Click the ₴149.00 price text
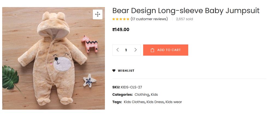The width and height of the screenshot is (268, 114). coord(121,30)
